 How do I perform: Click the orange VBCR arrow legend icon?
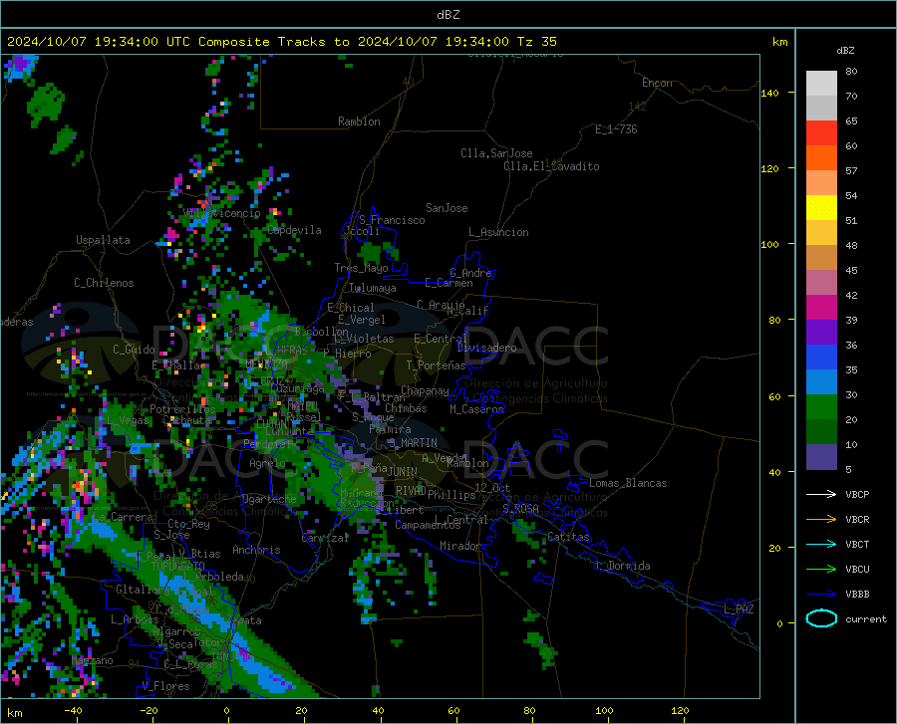pyautogui.click(x=821, y=520)
